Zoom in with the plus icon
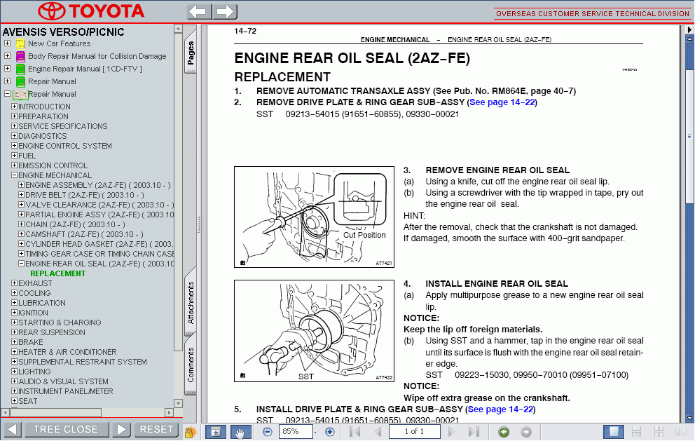Screen dimensions: 695x441 330,432
